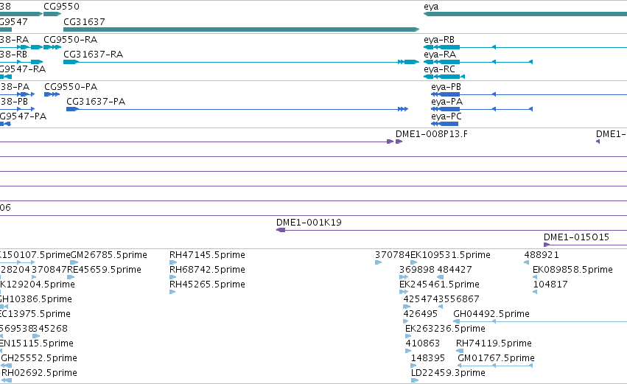The image size is (627, 384).
Task: Click the 369898 feature label
Action: coord(417,270)
